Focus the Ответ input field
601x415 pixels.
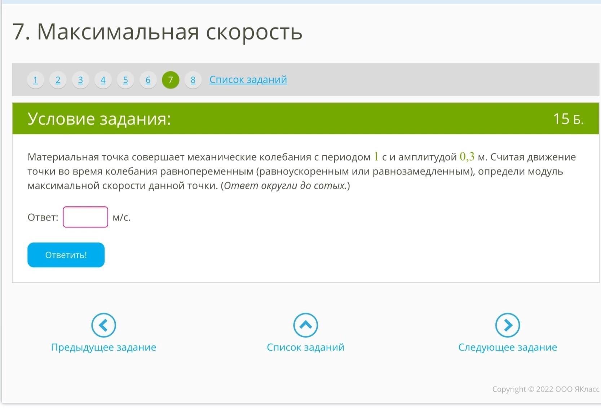(x=85, y=217)
